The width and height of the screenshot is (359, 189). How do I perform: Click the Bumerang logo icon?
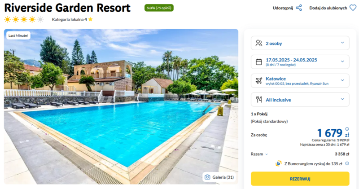click(278, 163)
